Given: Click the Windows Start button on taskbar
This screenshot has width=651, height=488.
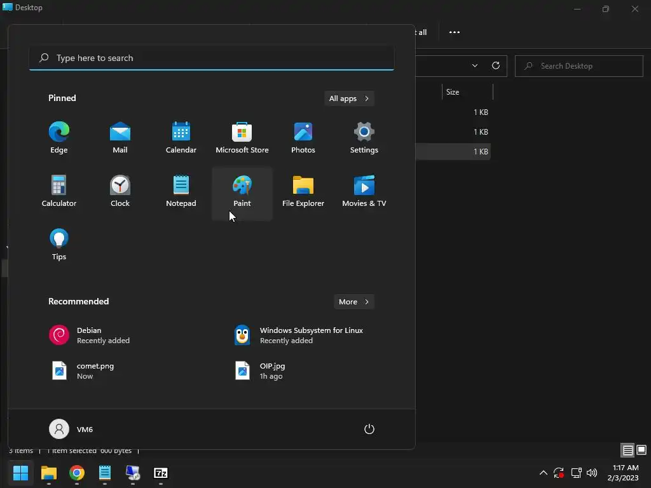Looking at the screenshot, I should pyautogui.click(x=20, y=473).
